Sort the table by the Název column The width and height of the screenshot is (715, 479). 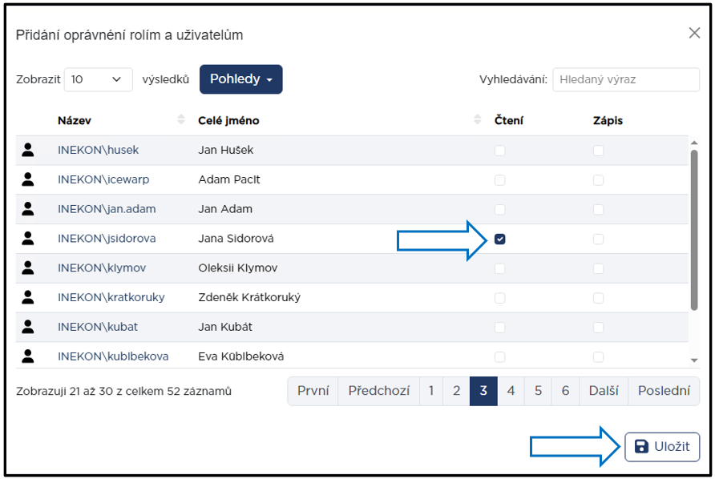point(181,120)
